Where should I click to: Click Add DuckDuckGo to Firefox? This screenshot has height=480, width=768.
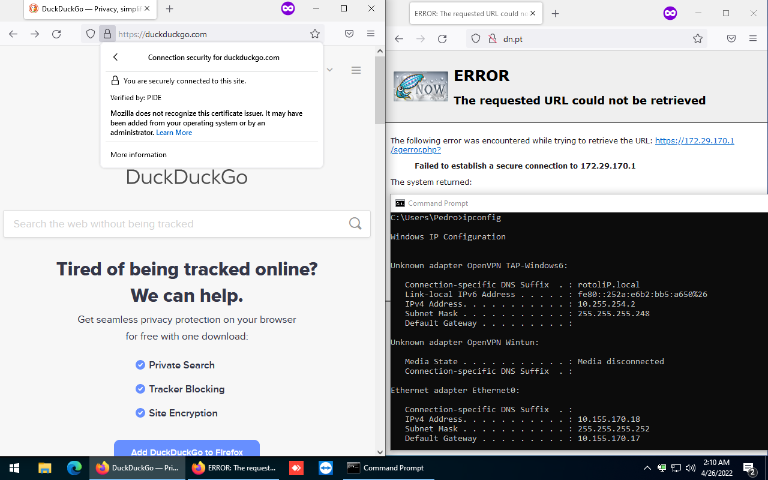(x=187, y=452)
